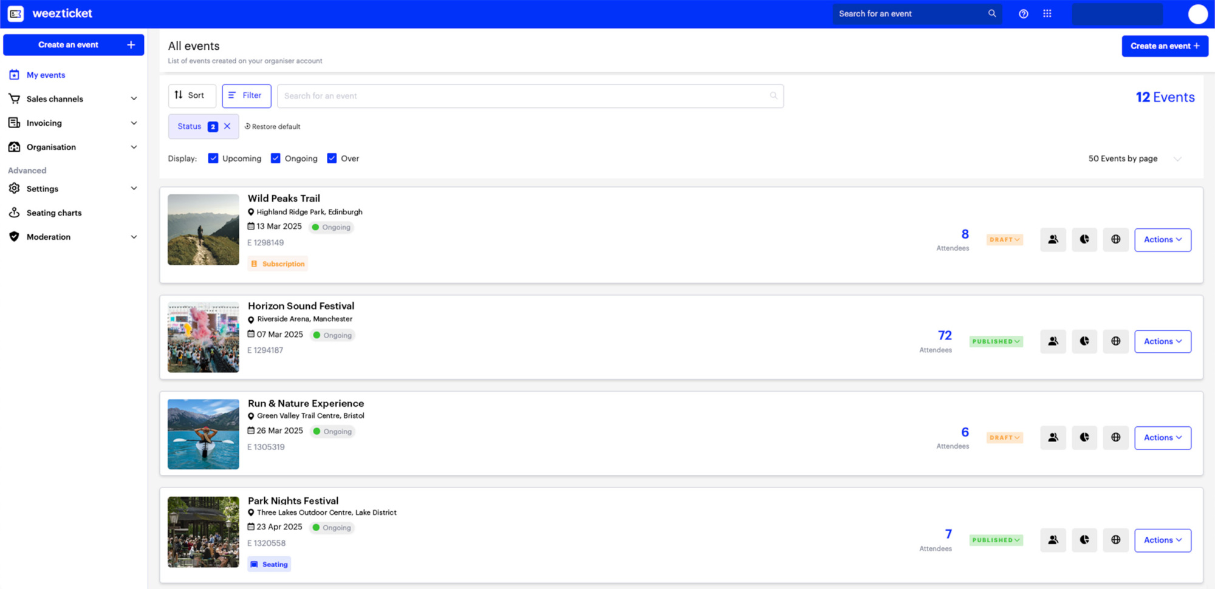The image size is (1215, 589).
Task: Open attendees list for Wild Peaks Trail
Action: point(1053,239)
